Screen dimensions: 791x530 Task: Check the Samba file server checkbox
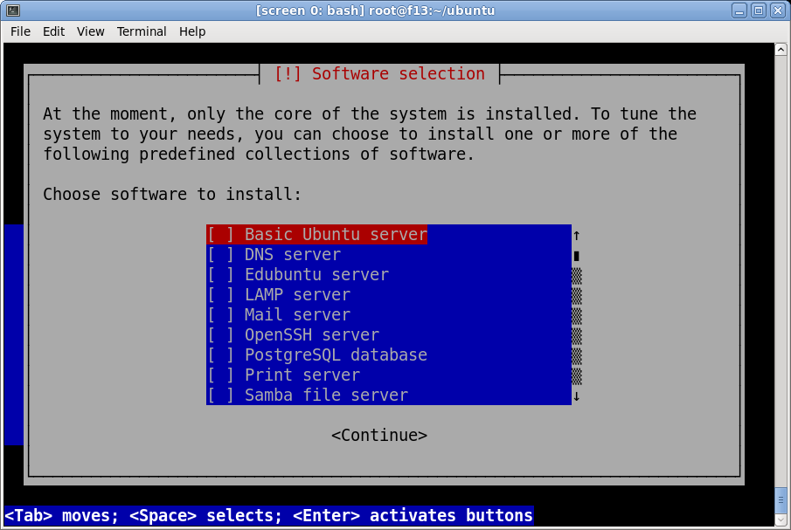pyautogui.click(x=221, y=396)
